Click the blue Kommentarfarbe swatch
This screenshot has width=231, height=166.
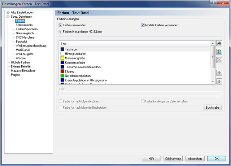(62, 62)
